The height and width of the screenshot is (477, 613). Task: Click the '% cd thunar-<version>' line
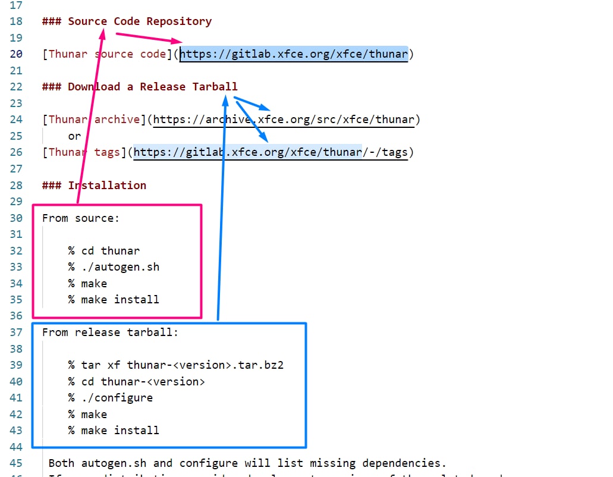136,382
